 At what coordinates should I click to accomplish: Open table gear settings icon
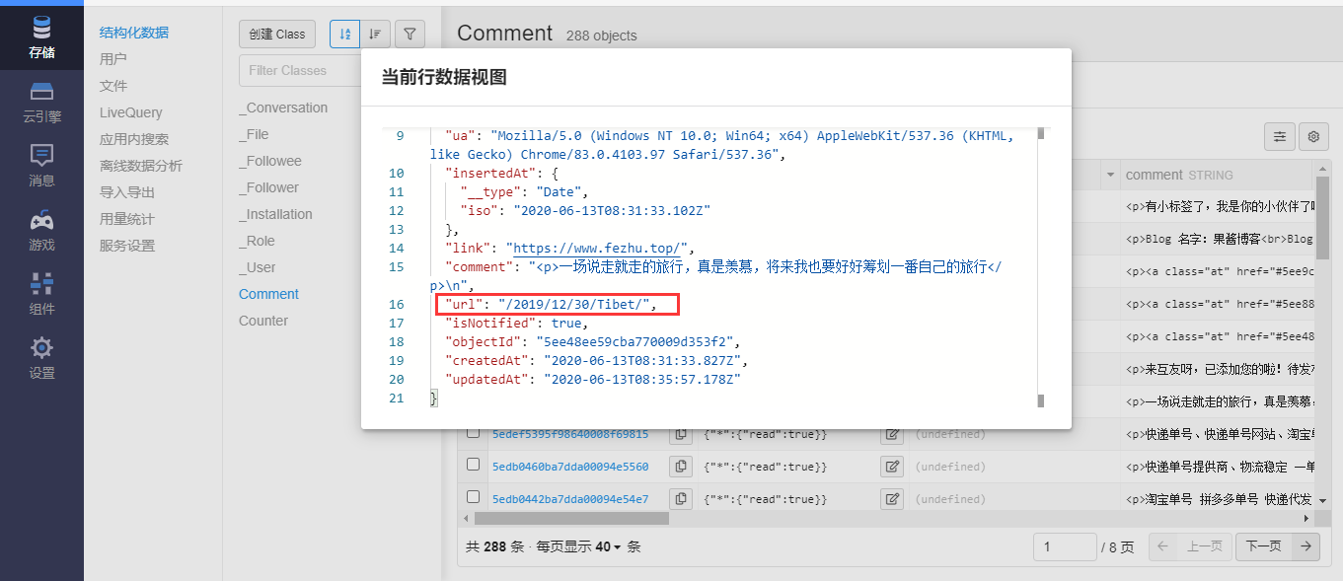[x=1313, y=137]
